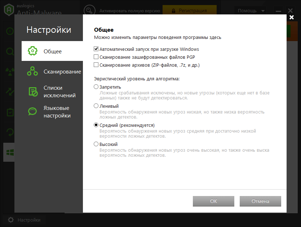Image resolution: width=301 pixels, height=227 pixels.
Task: Click the circular refresh arrow sidebar icon
Action: pos(10,132)
